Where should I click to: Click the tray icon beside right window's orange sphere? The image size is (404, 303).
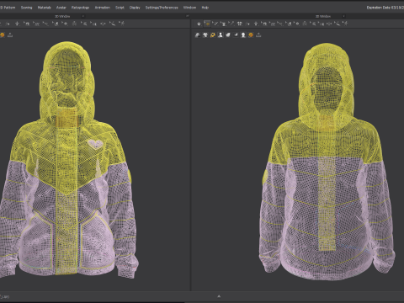(x=258, y=35)
